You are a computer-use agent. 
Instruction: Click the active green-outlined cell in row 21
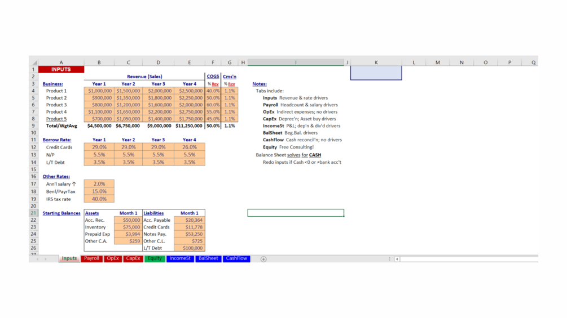pos(296,213)
